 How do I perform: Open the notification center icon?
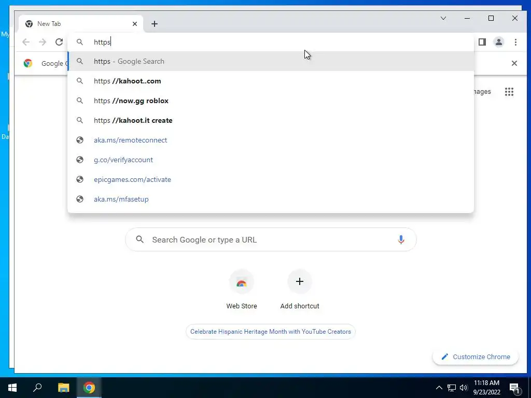[x=514, y=388]
